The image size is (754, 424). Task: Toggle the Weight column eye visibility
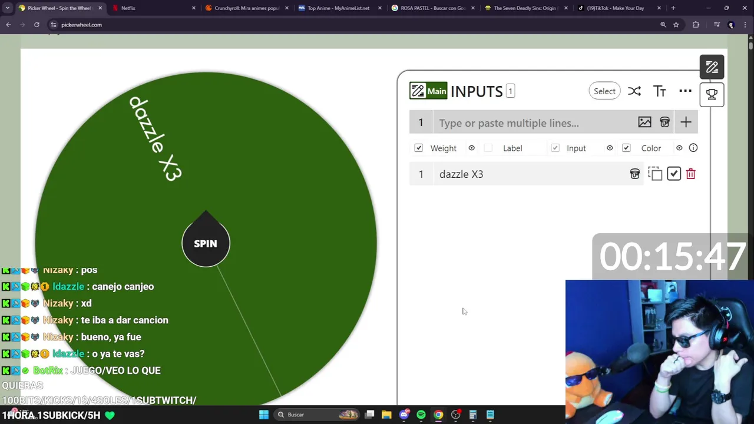point(471,148)
